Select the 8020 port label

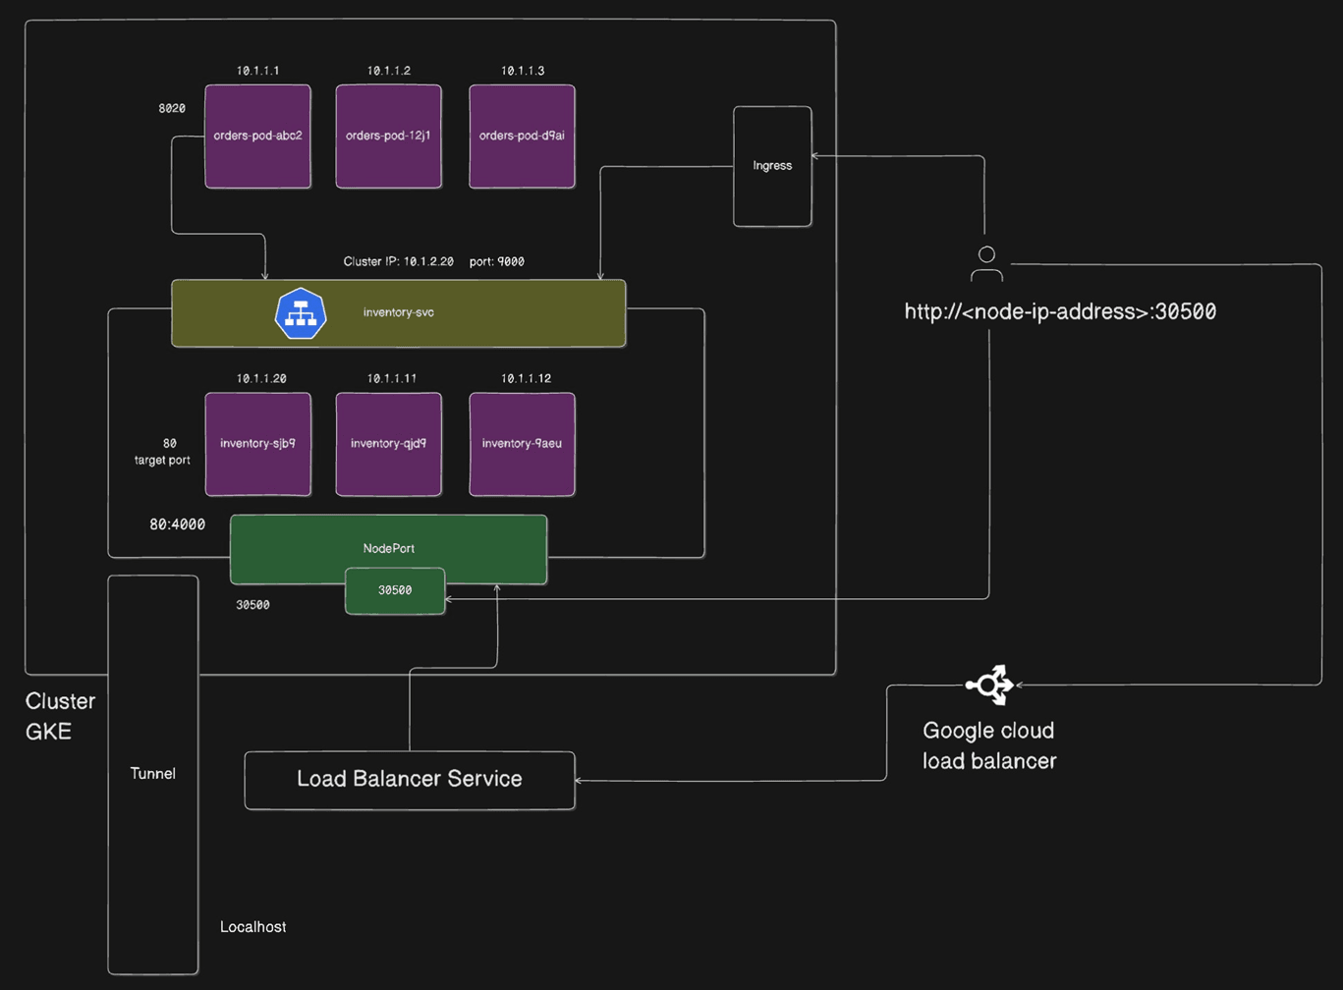click(172, 108)
